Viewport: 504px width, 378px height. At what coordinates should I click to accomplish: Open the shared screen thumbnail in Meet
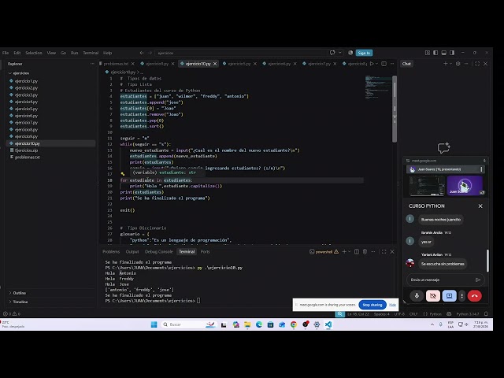point(427,186)
